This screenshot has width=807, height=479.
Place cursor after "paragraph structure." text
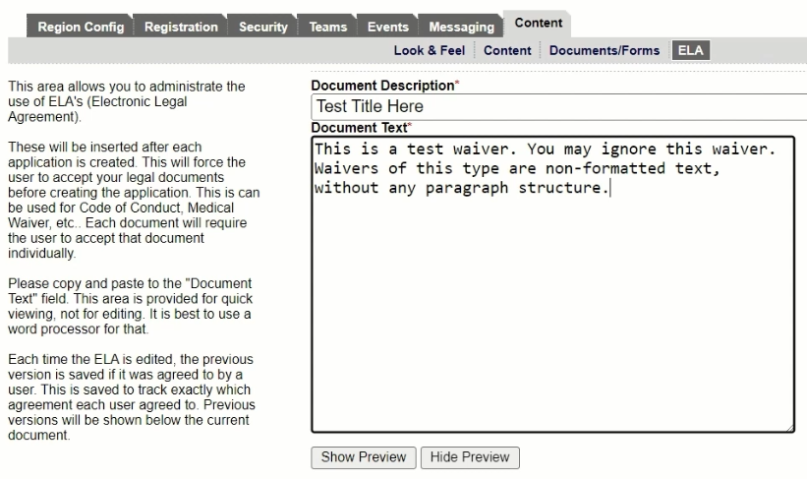[x=610, y=189]
